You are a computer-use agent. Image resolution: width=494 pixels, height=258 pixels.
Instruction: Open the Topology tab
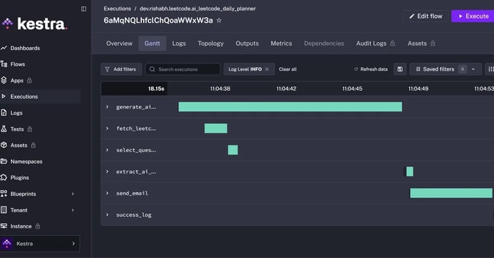(x=211, y=43)
